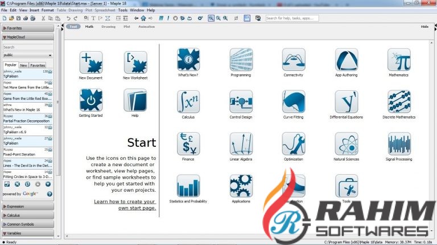Open the Format menu
Viewport: 437px width, 245px height.
48,10
